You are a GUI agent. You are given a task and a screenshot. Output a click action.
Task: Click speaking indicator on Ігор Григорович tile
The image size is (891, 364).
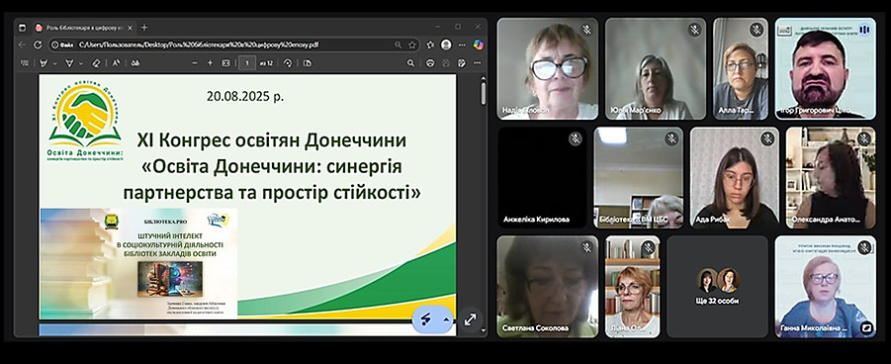point(864,30)
